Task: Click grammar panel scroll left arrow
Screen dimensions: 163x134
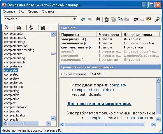Action: (62, 125)
